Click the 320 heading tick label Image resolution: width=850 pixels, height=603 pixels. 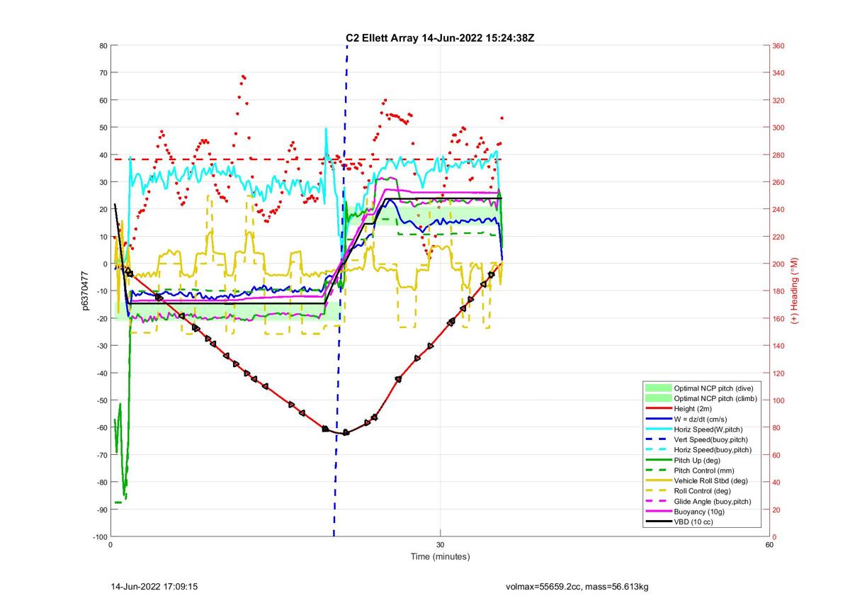click(x=778, y=101)
